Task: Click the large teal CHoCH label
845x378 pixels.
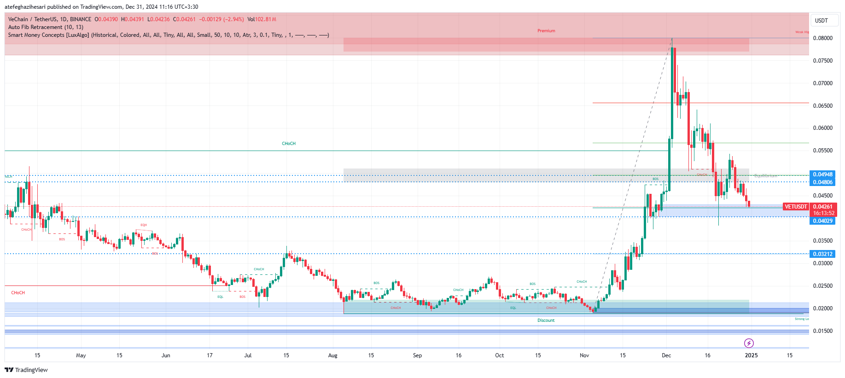Action: point(289,144)
